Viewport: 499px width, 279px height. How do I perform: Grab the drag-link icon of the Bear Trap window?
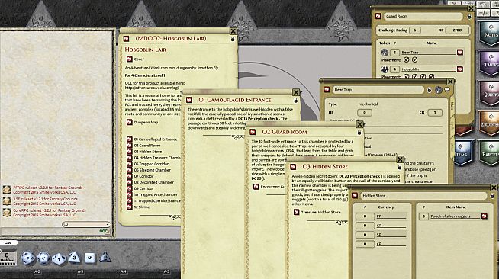(x=327, y=90)
